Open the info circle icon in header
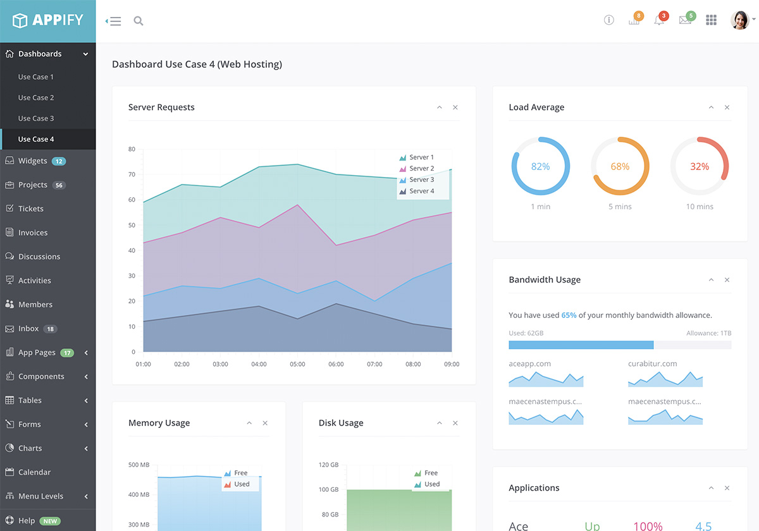This screenshot has width=759, height=531. point(609,20)
